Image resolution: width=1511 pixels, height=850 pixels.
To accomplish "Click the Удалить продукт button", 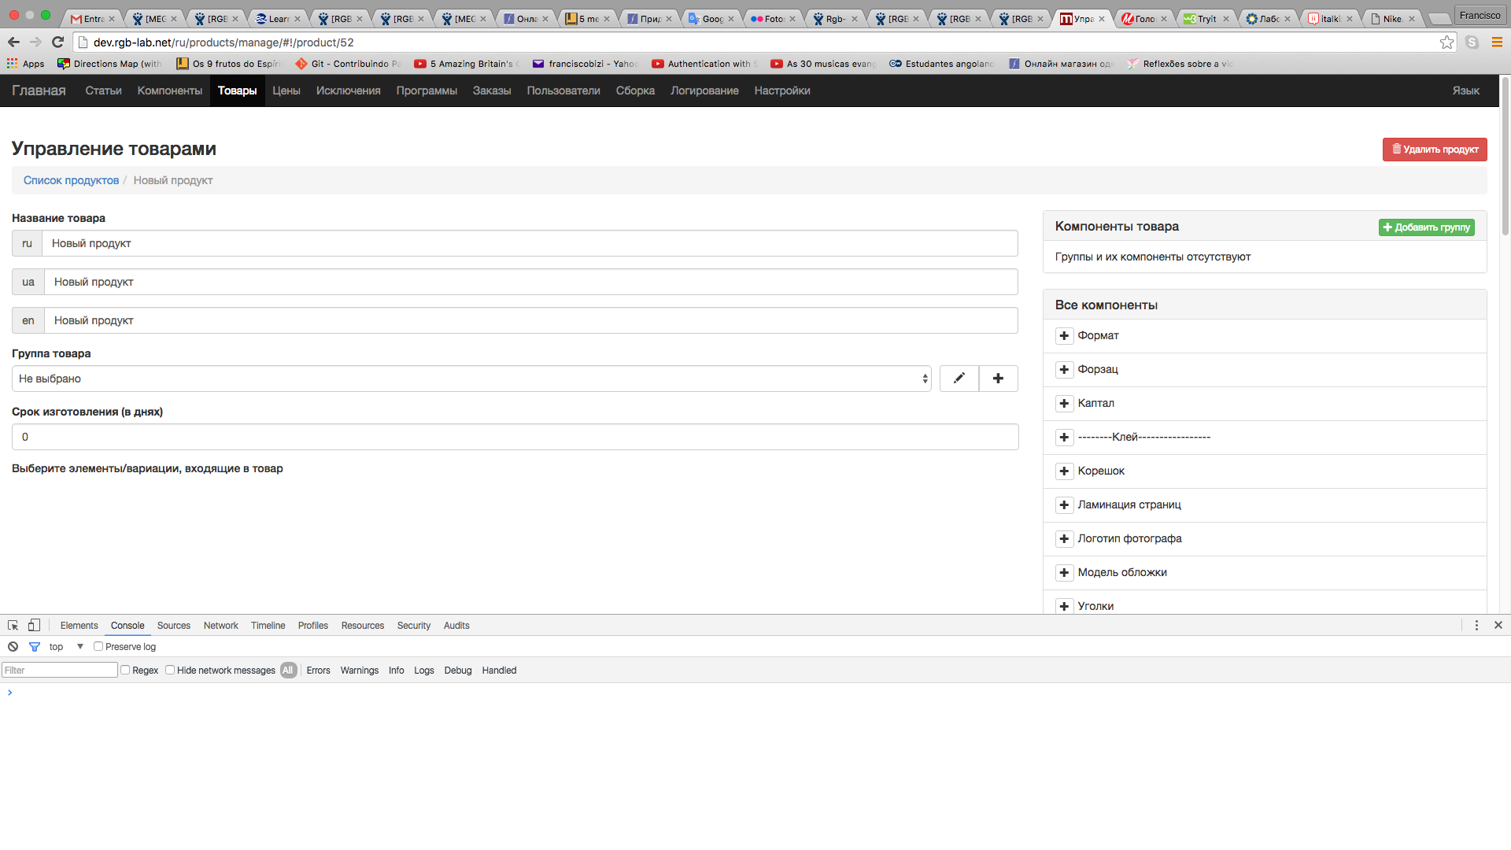I will pos(1434,150).
